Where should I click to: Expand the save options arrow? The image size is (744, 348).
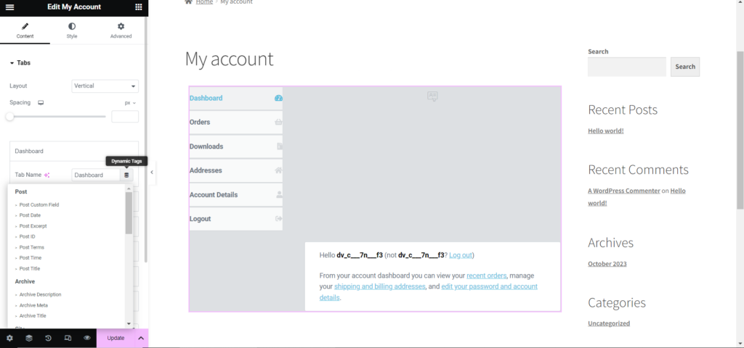click(141, 338)
